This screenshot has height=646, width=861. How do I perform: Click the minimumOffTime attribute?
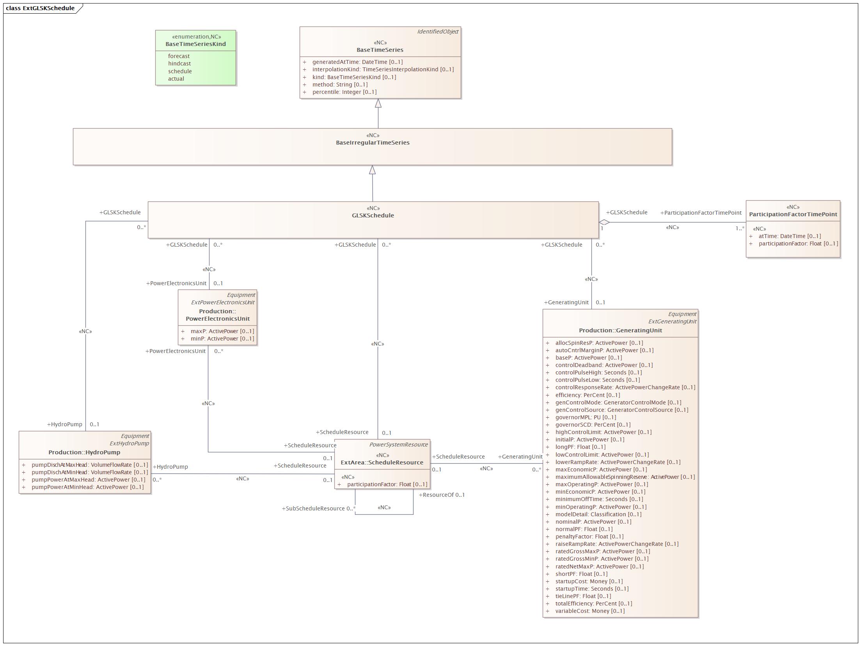pos(599,499)
